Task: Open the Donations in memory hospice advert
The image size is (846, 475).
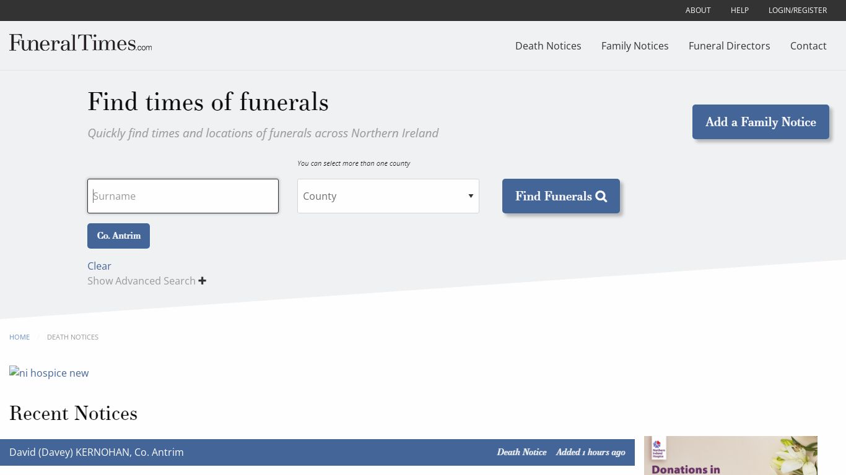Action: pyautogui.click(x=731, y=455)
